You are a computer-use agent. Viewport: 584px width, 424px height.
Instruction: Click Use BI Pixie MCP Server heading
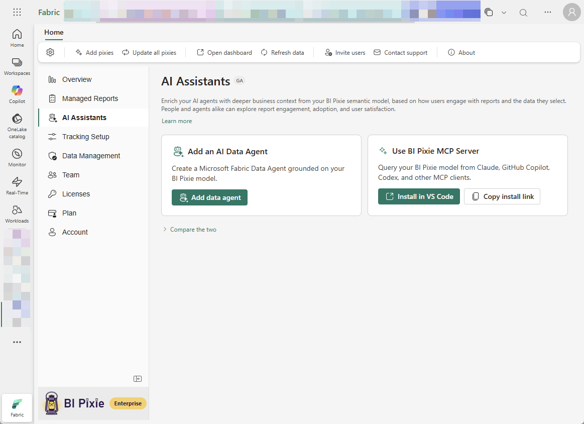point(435,151)
